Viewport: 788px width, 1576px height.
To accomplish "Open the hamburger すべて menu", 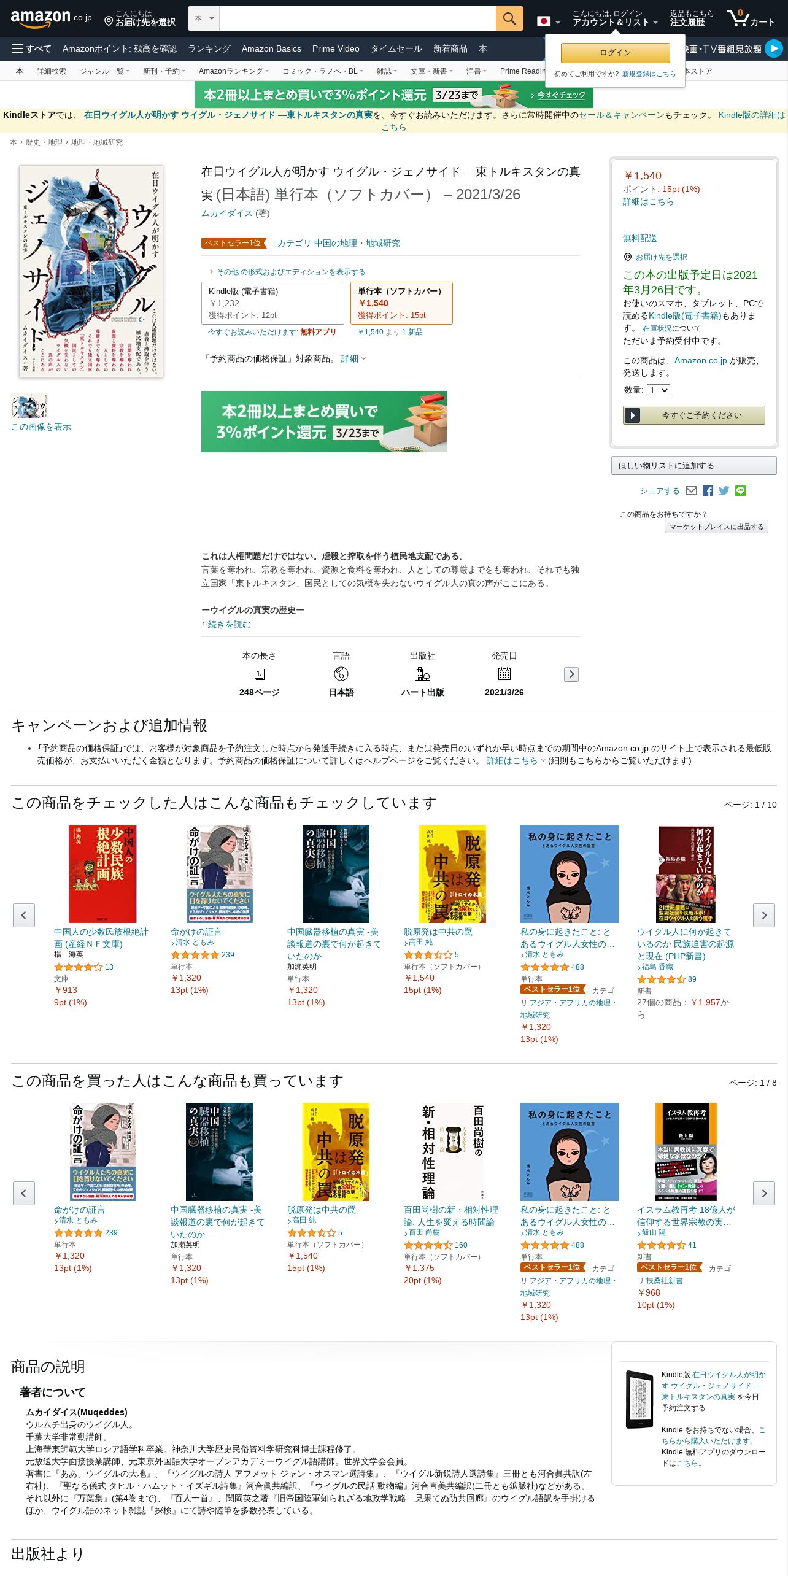I will pos(31,48).
